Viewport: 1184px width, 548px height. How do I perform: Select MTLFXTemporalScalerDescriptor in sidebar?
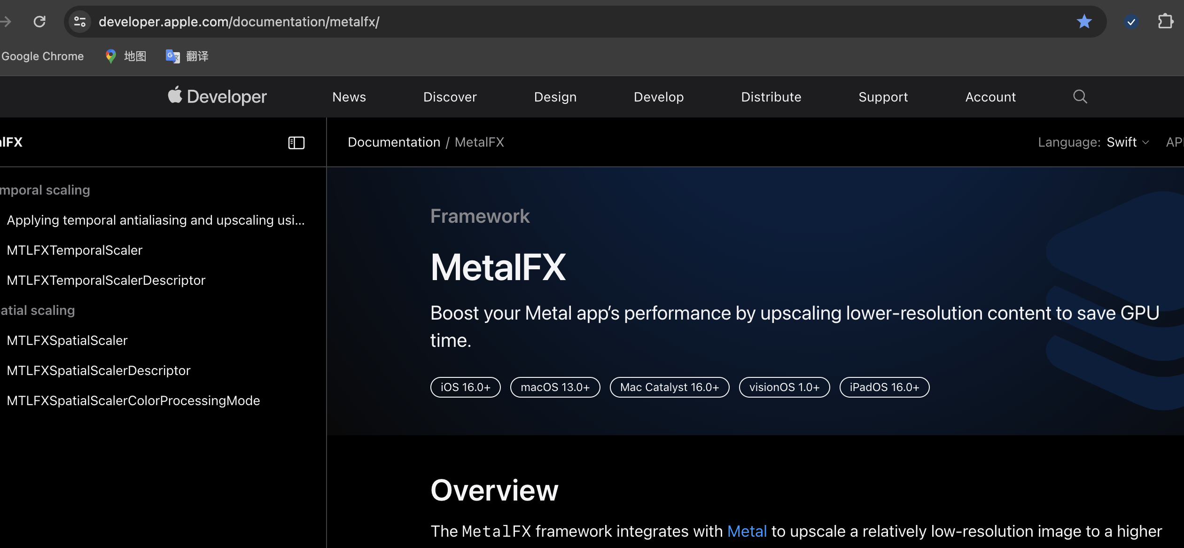point(106,280)
